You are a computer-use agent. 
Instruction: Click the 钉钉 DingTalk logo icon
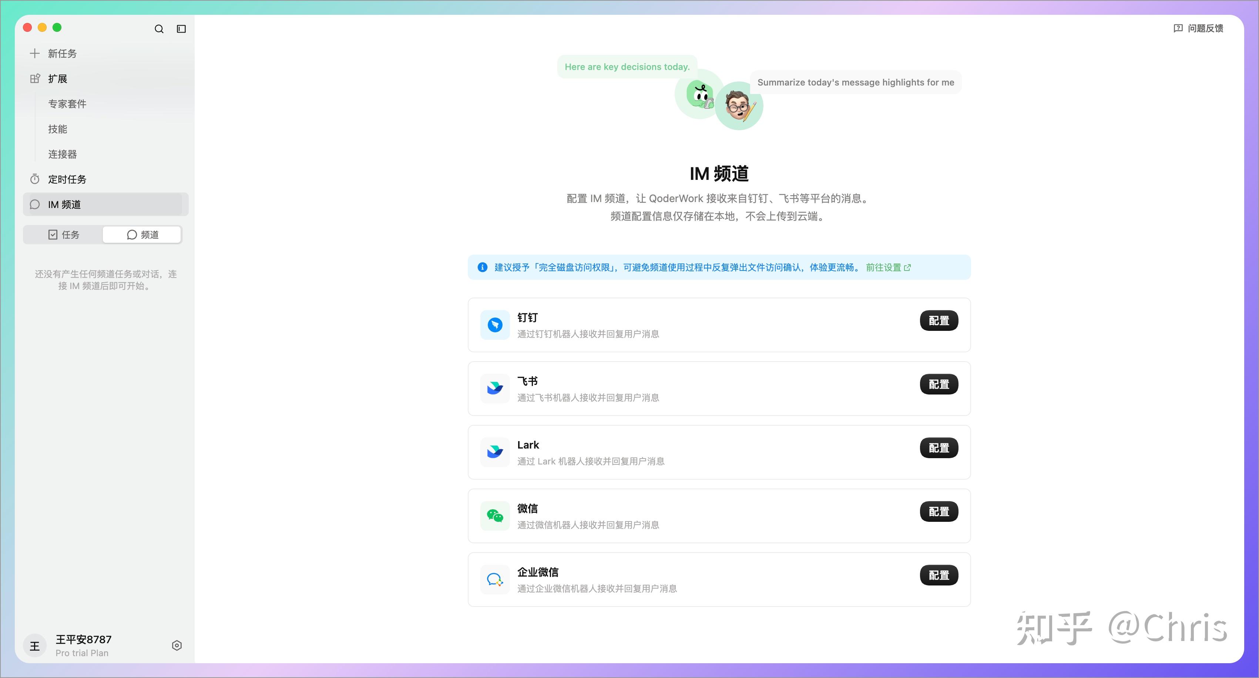click(494, 325)
